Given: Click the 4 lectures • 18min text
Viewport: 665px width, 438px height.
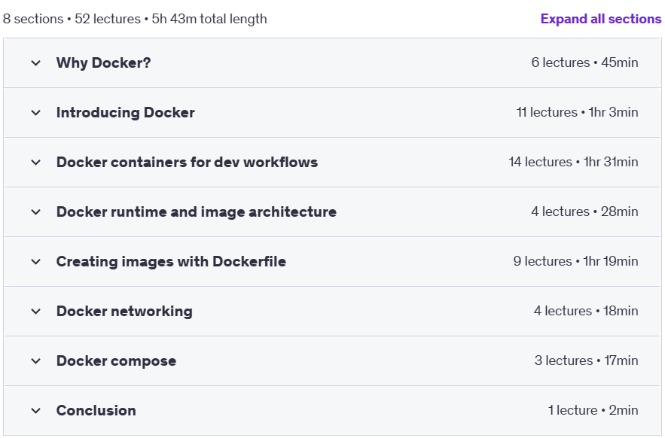Looking at the screenshot, I should 586,311.
